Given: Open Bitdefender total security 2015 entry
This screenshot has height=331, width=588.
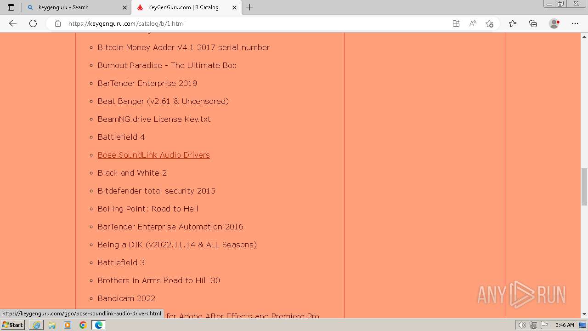Looking at the screenshot, I should [156, 191].
